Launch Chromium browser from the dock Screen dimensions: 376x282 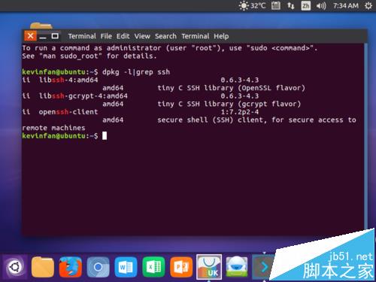coord(98,267)
